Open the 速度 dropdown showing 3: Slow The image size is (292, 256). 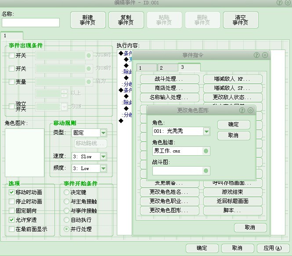click(103, 156)
